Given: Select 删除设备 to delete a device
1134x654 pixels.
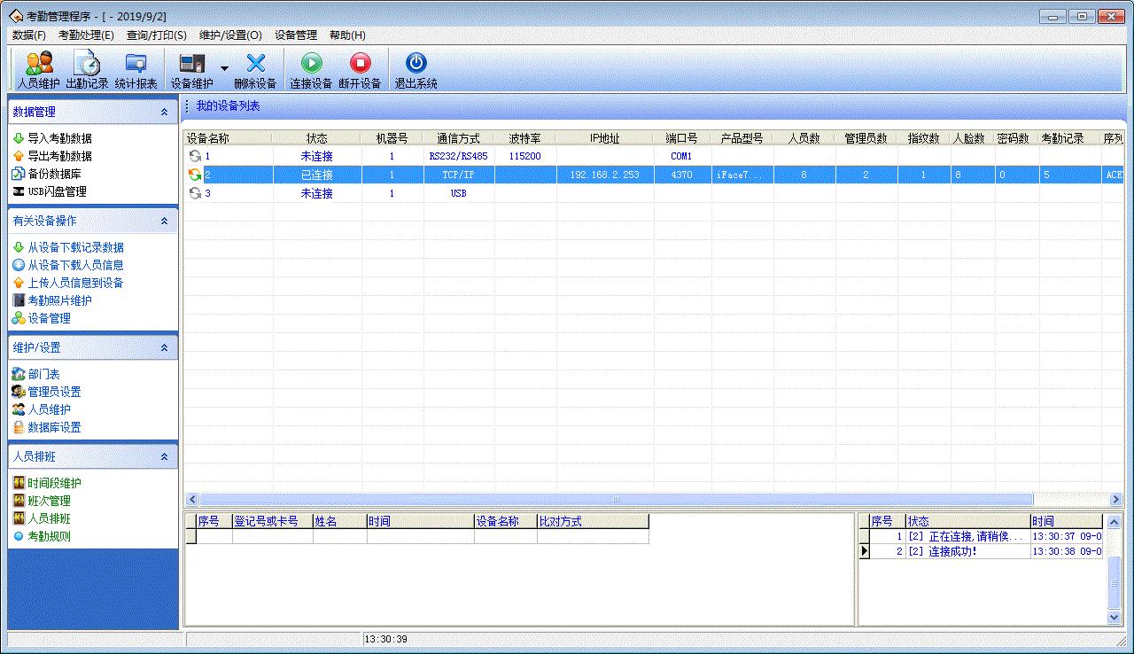Looking at the screenshot, I should point(256,68).
